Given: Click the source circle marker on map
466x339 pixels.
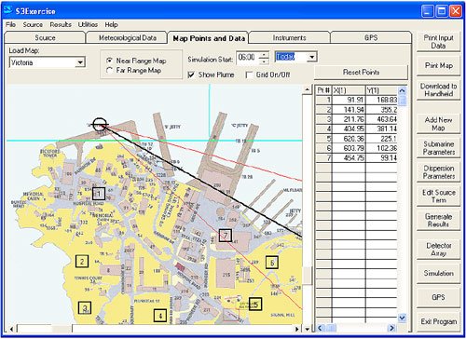Looking at the screenshot, I should pyautogui.click(x=100, y=125).
